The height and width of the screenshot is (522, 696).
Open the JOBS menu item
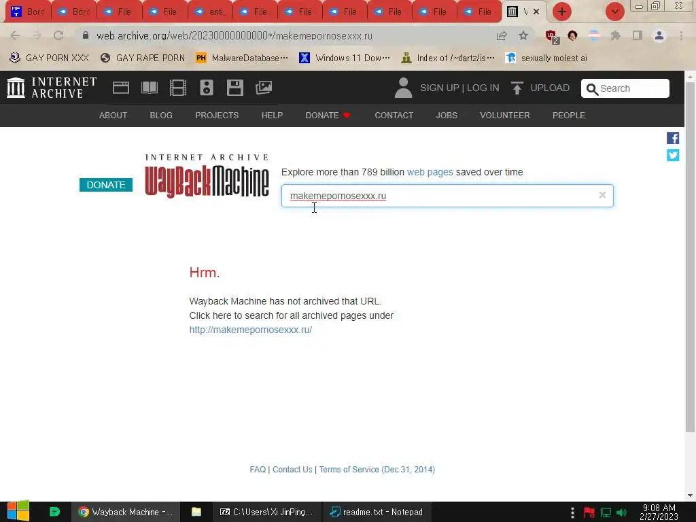tap(447, 116)
